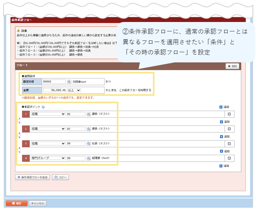Click the キャンセル button
Viewport: 258px width, 210px height.
coord(38,203)
